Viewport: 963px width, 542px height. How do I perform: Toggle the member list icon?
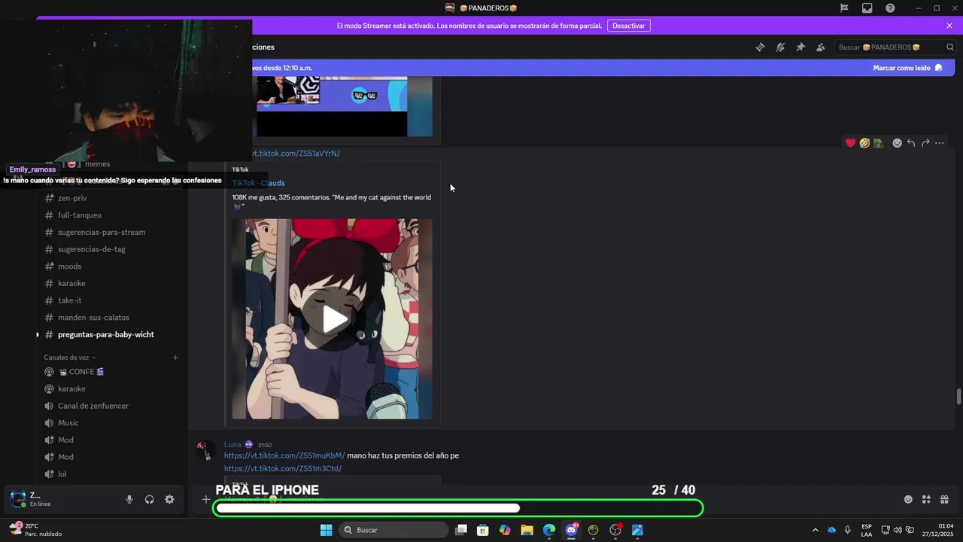[821, 47]
